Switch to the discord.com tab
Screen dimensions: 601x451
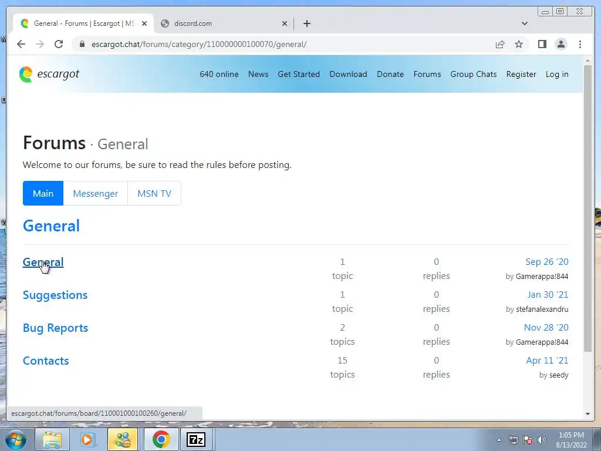[x=224, y=23]
